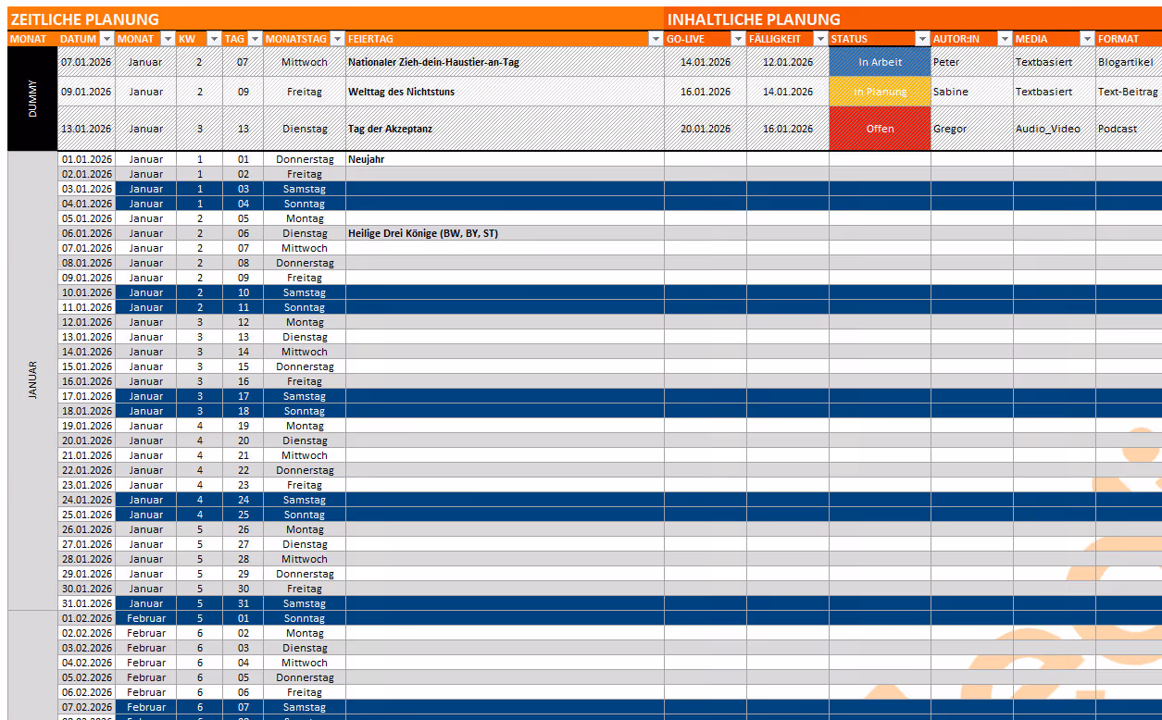Select Freitag cell in 06.02.2026 row
1162x720 pixels.
[305, 692]
